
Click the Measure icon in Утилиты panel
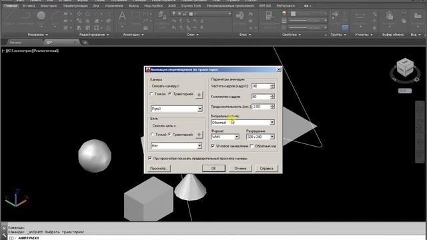point(360,16)
